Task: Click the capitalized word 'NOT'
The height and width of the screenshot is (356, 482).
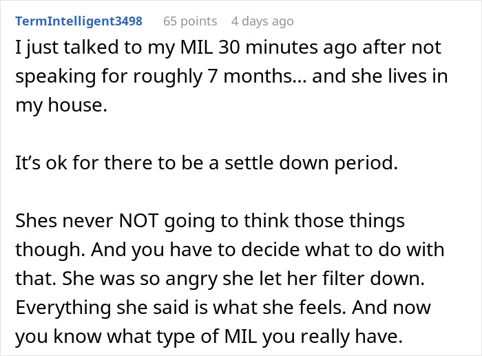Action: 138,221
